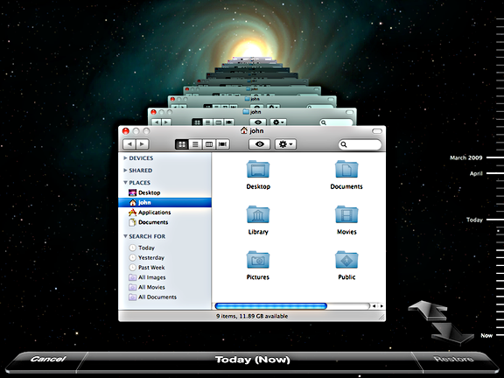Select Applications in sidebar

[164, 213]
